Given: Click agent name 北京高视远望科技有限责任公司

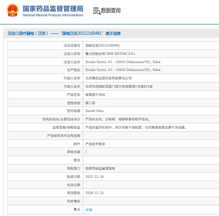Looking at the screenshot, I should [108, 78].
